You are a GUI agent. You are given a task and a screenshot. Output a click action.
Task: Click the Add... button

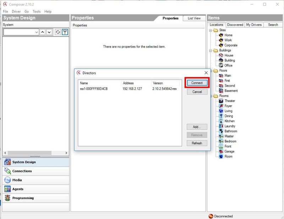[x=197, y=127]
